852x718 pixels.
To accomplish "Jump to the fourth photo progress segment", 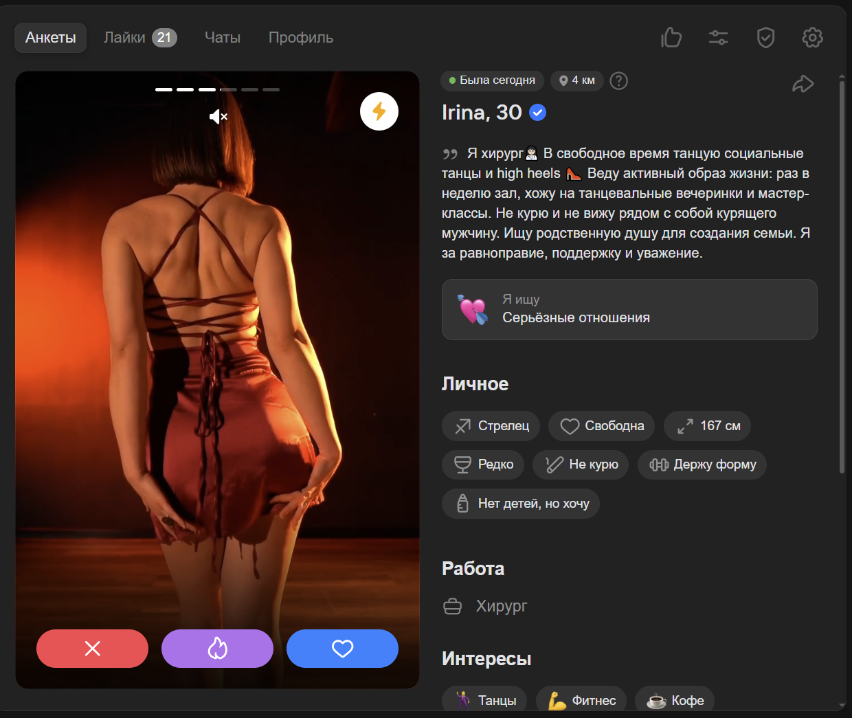I will click(x=228, y=89).
